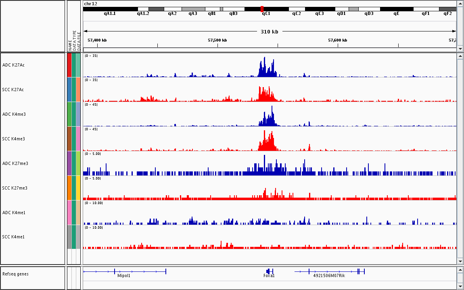Image resolution: width=464 pixels, height=290 pixels.
Task: Select the ADC K27Ac track name
Action: [16, 65]
